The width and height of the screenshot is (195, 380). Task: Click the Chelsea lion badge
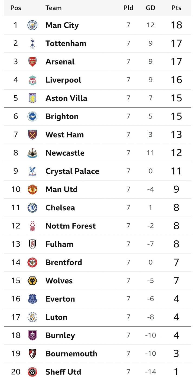32,208
